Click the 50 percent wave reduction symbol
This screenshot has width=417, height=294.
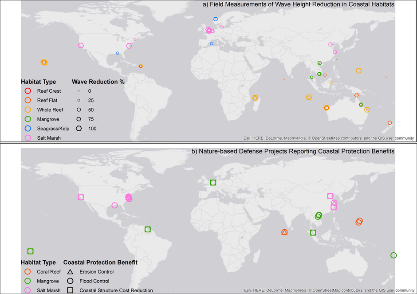79,110
